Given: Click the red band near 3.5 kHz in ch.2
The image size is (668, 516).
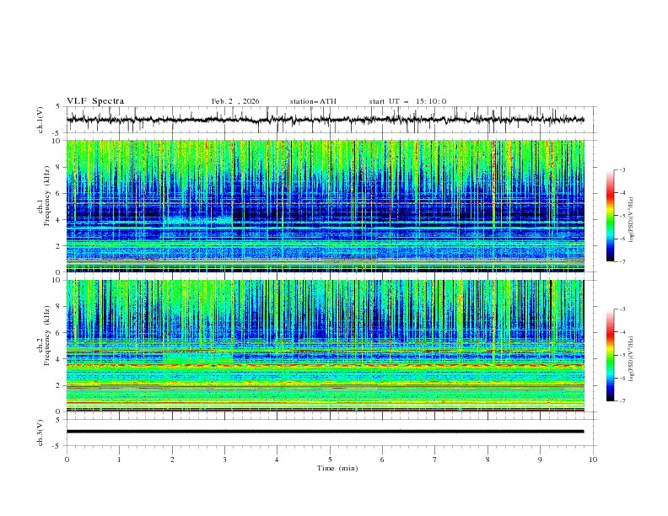Looking at the screenshot, I should 325,365.
